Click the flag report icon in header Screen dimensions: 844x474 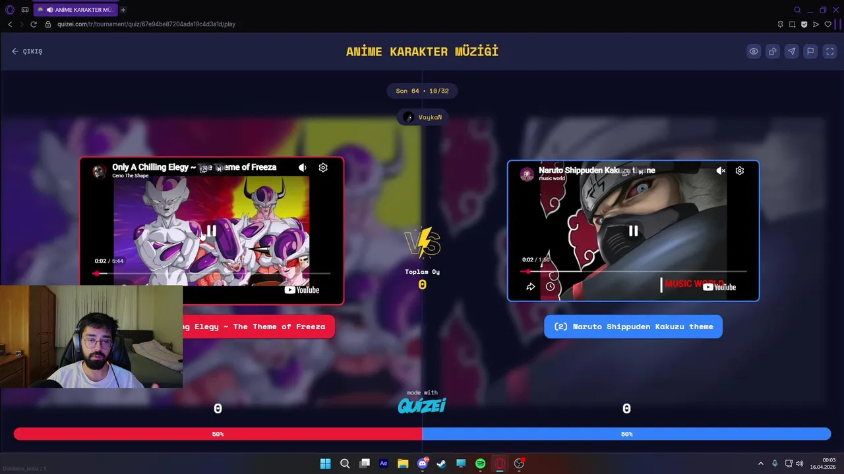coord(811,51)
